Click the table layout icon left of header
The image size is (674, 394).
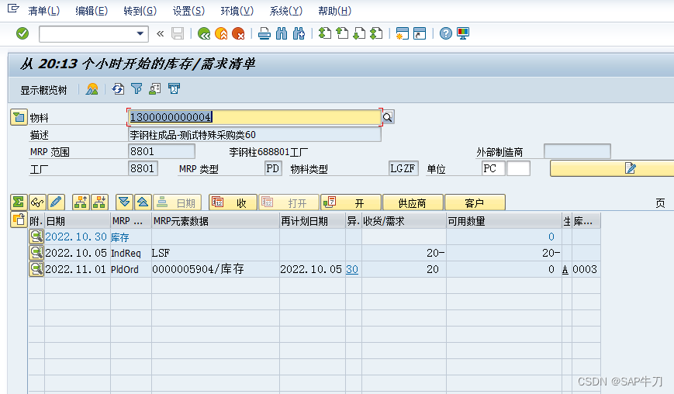[19, 220]
